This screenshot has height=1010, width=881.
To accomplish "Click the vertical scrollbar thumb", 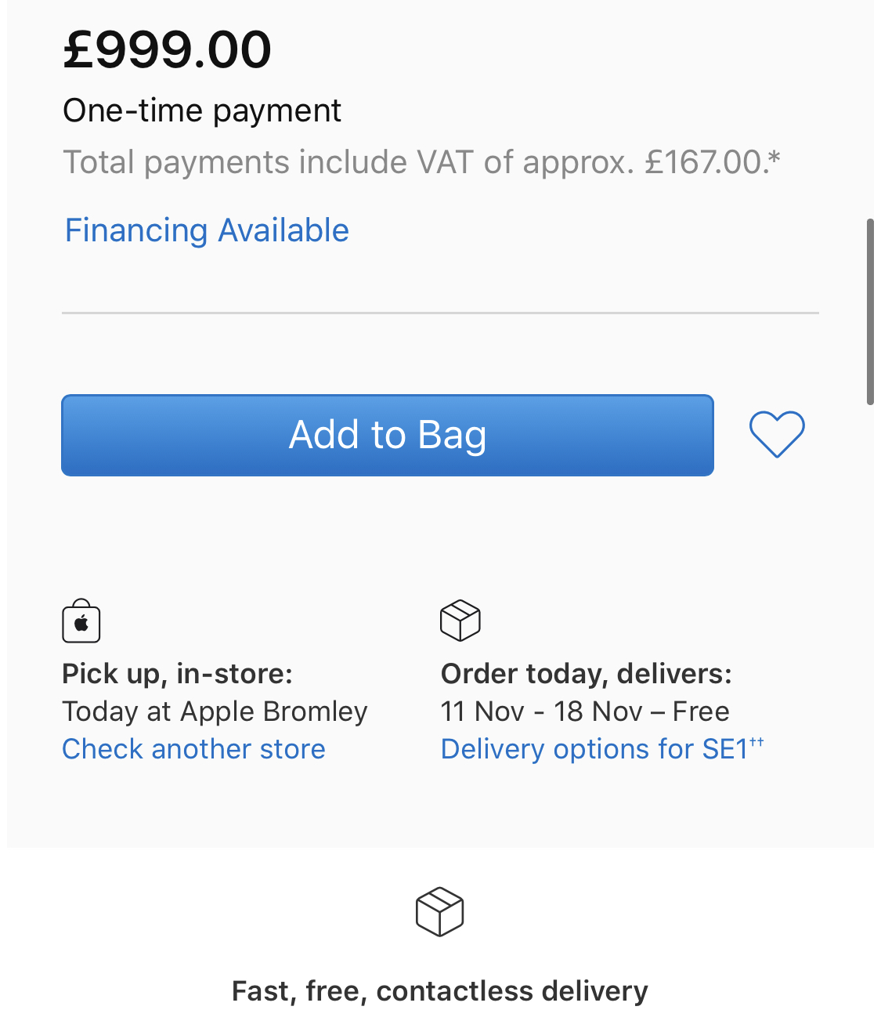I will point(869,311).
